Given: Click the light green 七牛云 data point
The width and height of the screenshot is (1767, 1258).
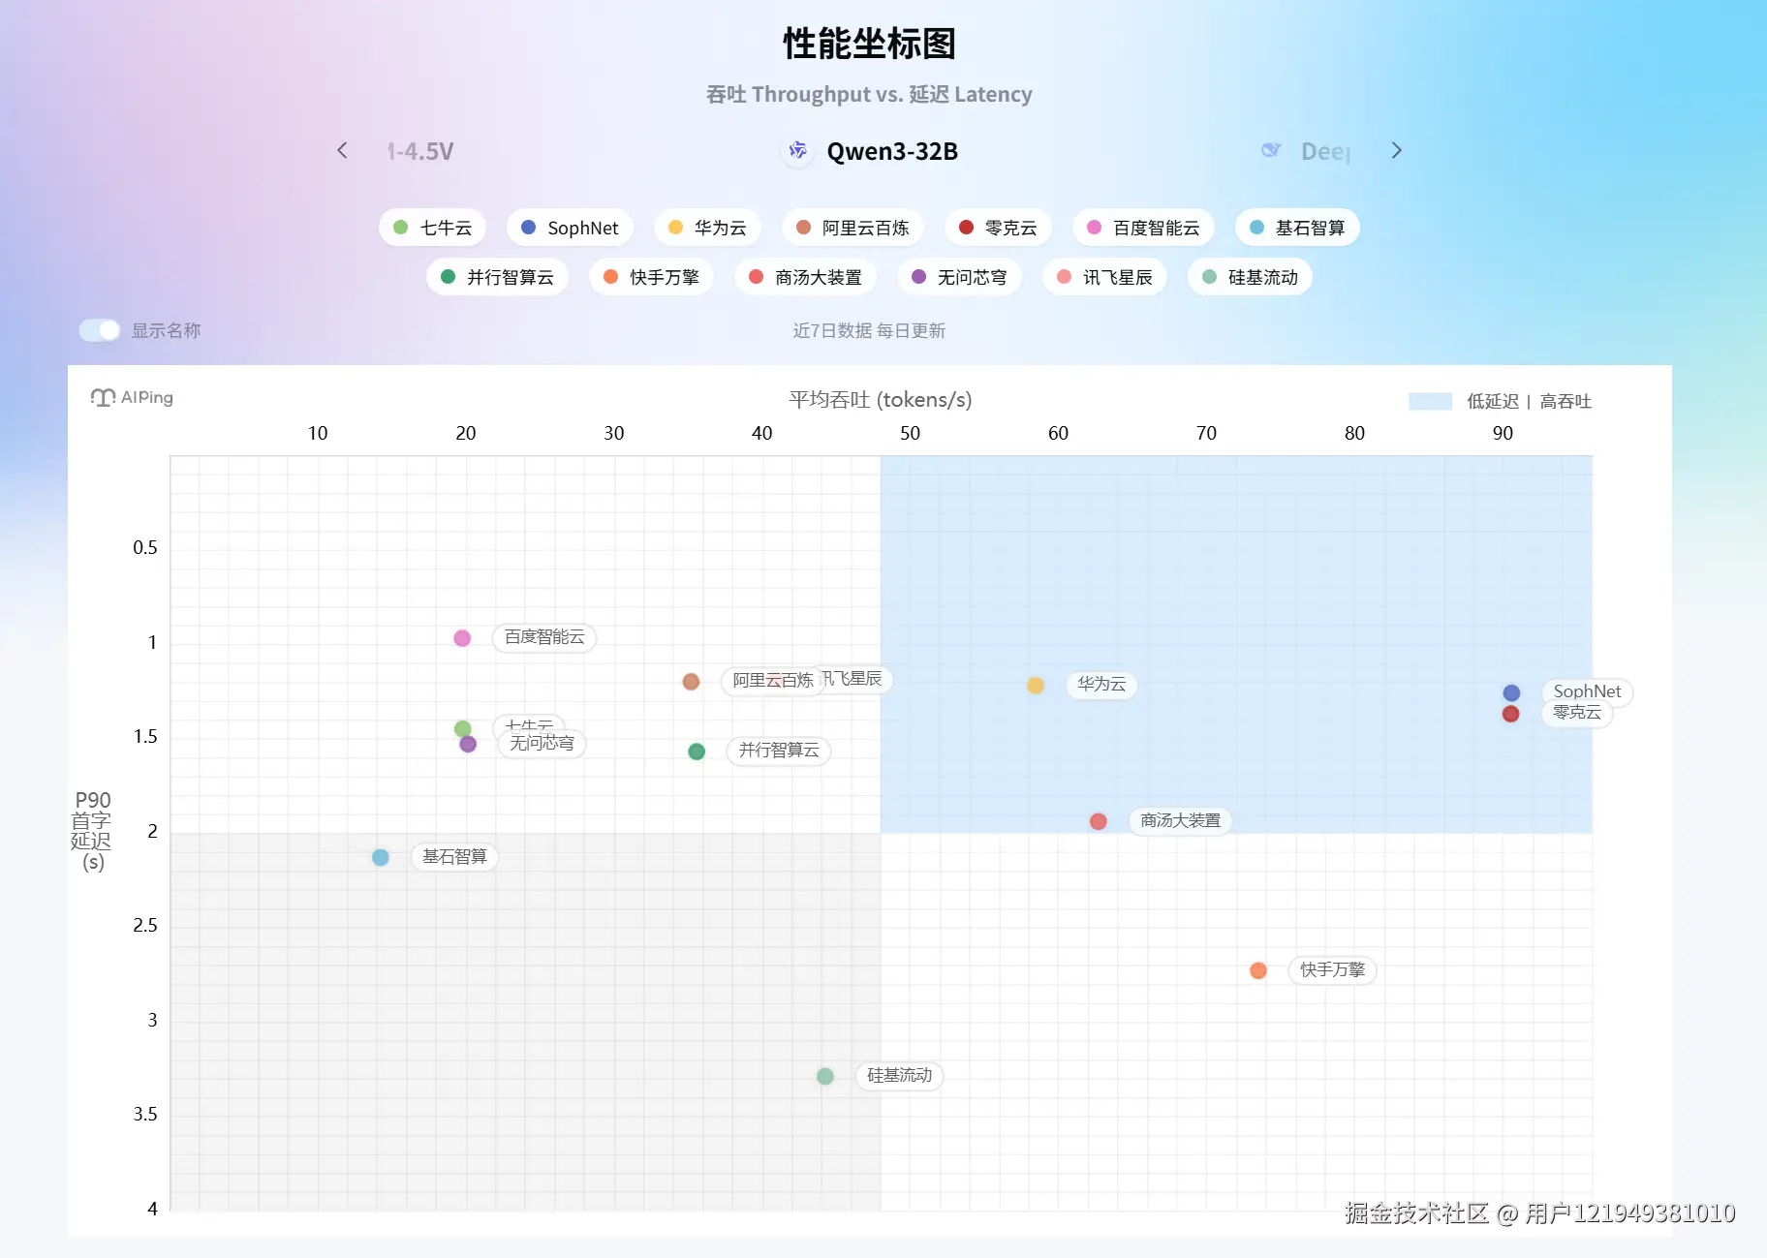Looking at the screenshot, I should coord(463,728).
